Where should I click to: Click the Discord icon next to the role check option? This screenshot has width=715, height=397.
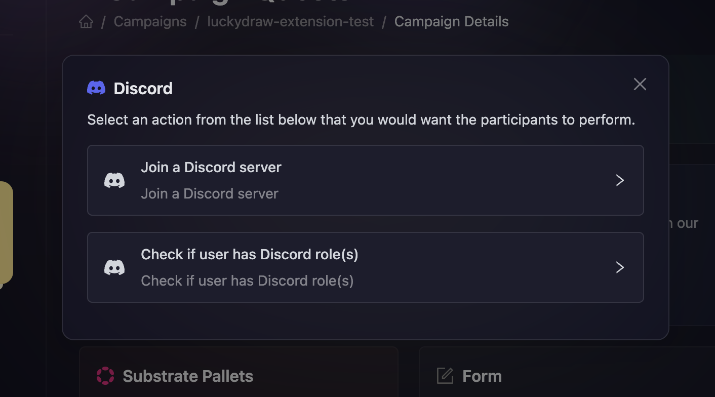point(114,267)
